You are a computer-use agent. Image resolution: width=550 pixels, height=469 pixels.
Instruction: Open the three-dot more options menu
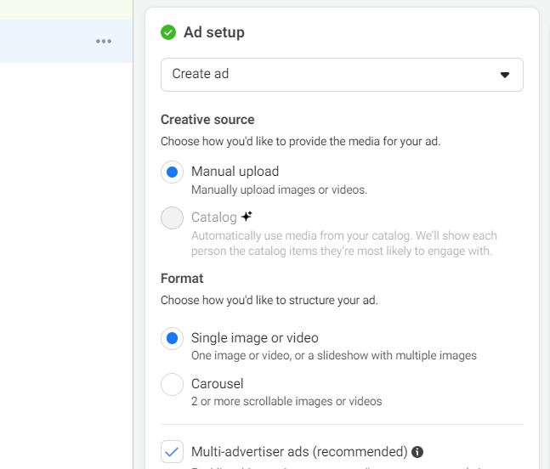104,42
